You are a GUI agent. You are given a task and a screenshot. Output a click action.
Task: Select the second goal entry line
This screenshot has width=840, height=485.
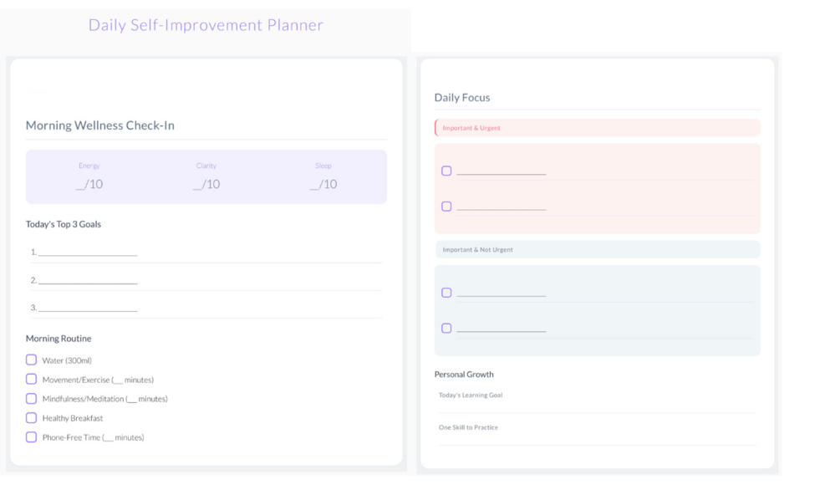tap(88, 280)
